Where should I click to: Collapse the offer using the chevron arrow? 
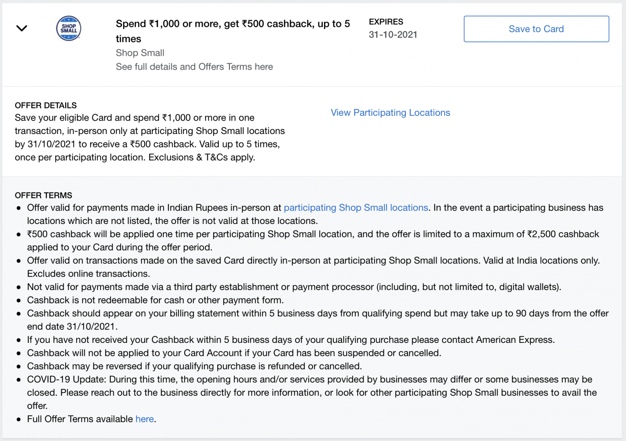coord(22,28)
